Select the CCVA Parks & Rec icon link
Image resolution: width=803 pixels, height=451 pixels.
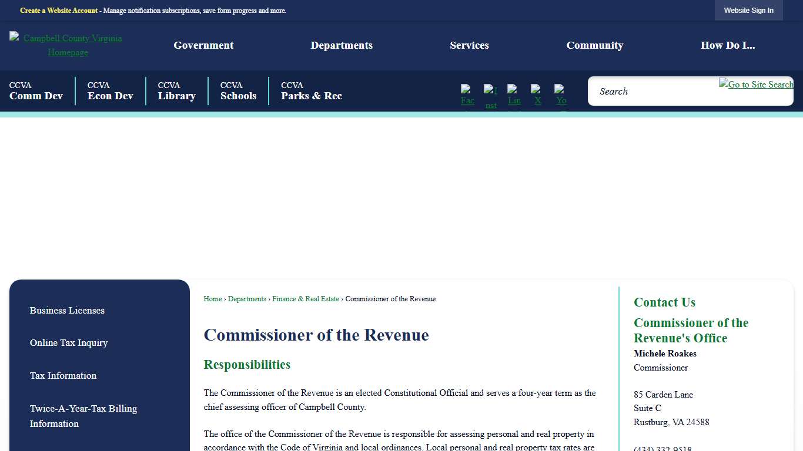pos(312,91)
